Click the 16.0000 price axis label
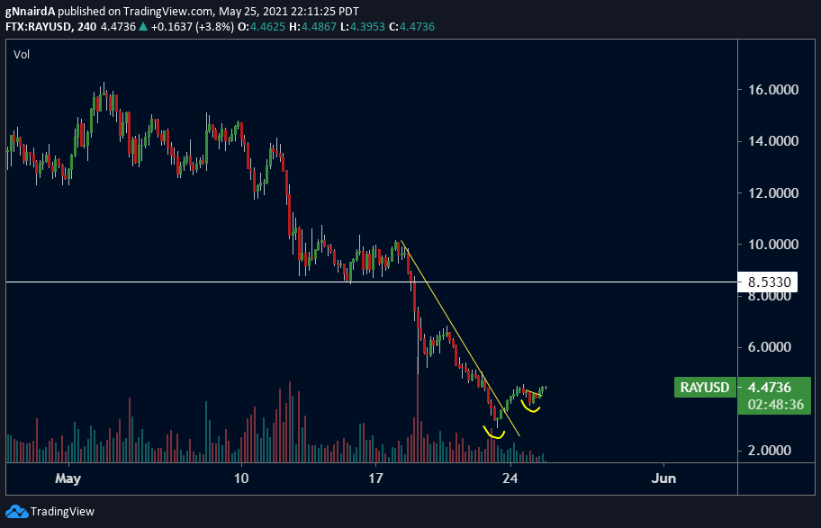 (x=773, y=89)
